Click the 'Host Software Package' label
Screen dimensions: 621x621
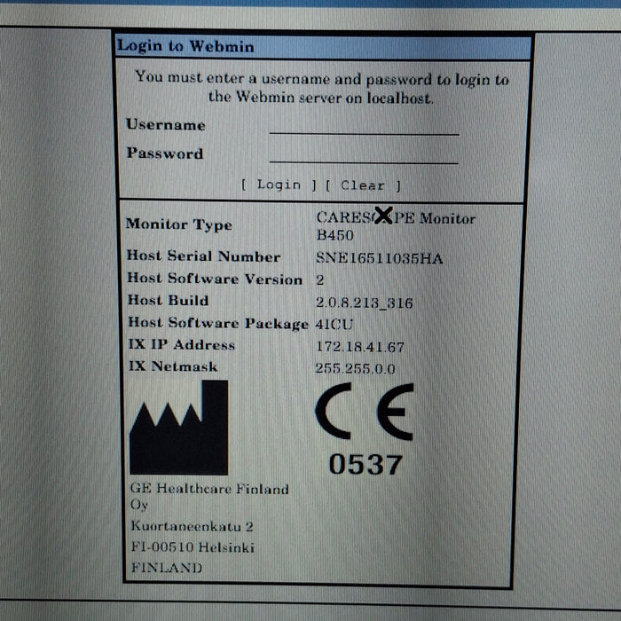pos(218,324)
